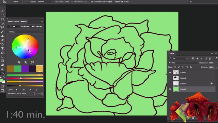Filter layers by adjustment layer icon
The height and width of the screenshot is (123, 218).
click(x=197, y=58)
